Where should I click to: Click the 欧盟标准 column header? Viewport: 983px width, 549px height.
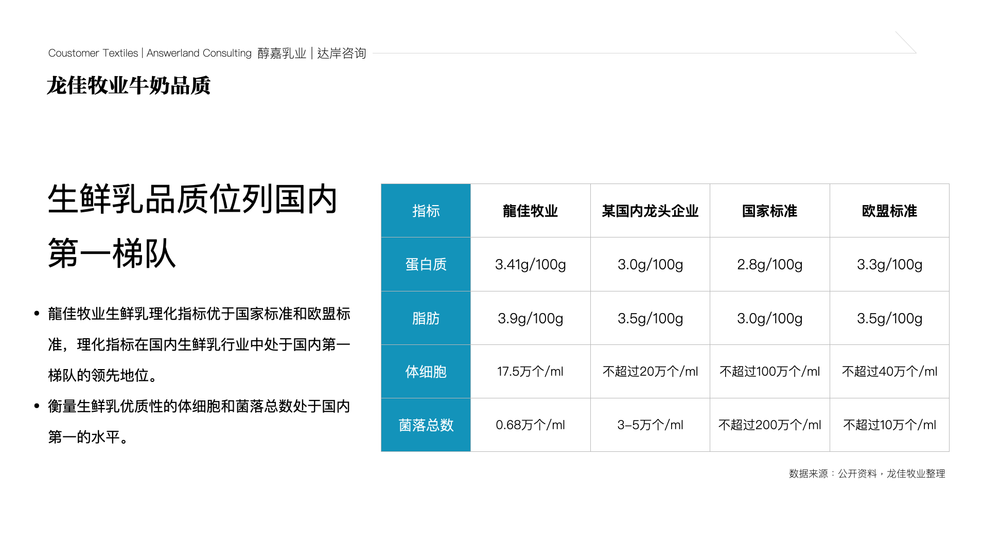coord(889,211)
